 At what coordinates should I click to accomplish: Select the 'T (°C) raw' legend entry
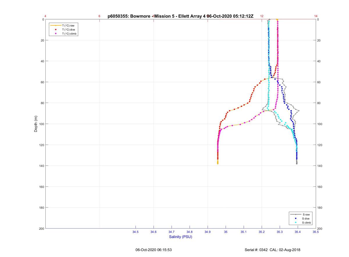(x=68, y=26)
